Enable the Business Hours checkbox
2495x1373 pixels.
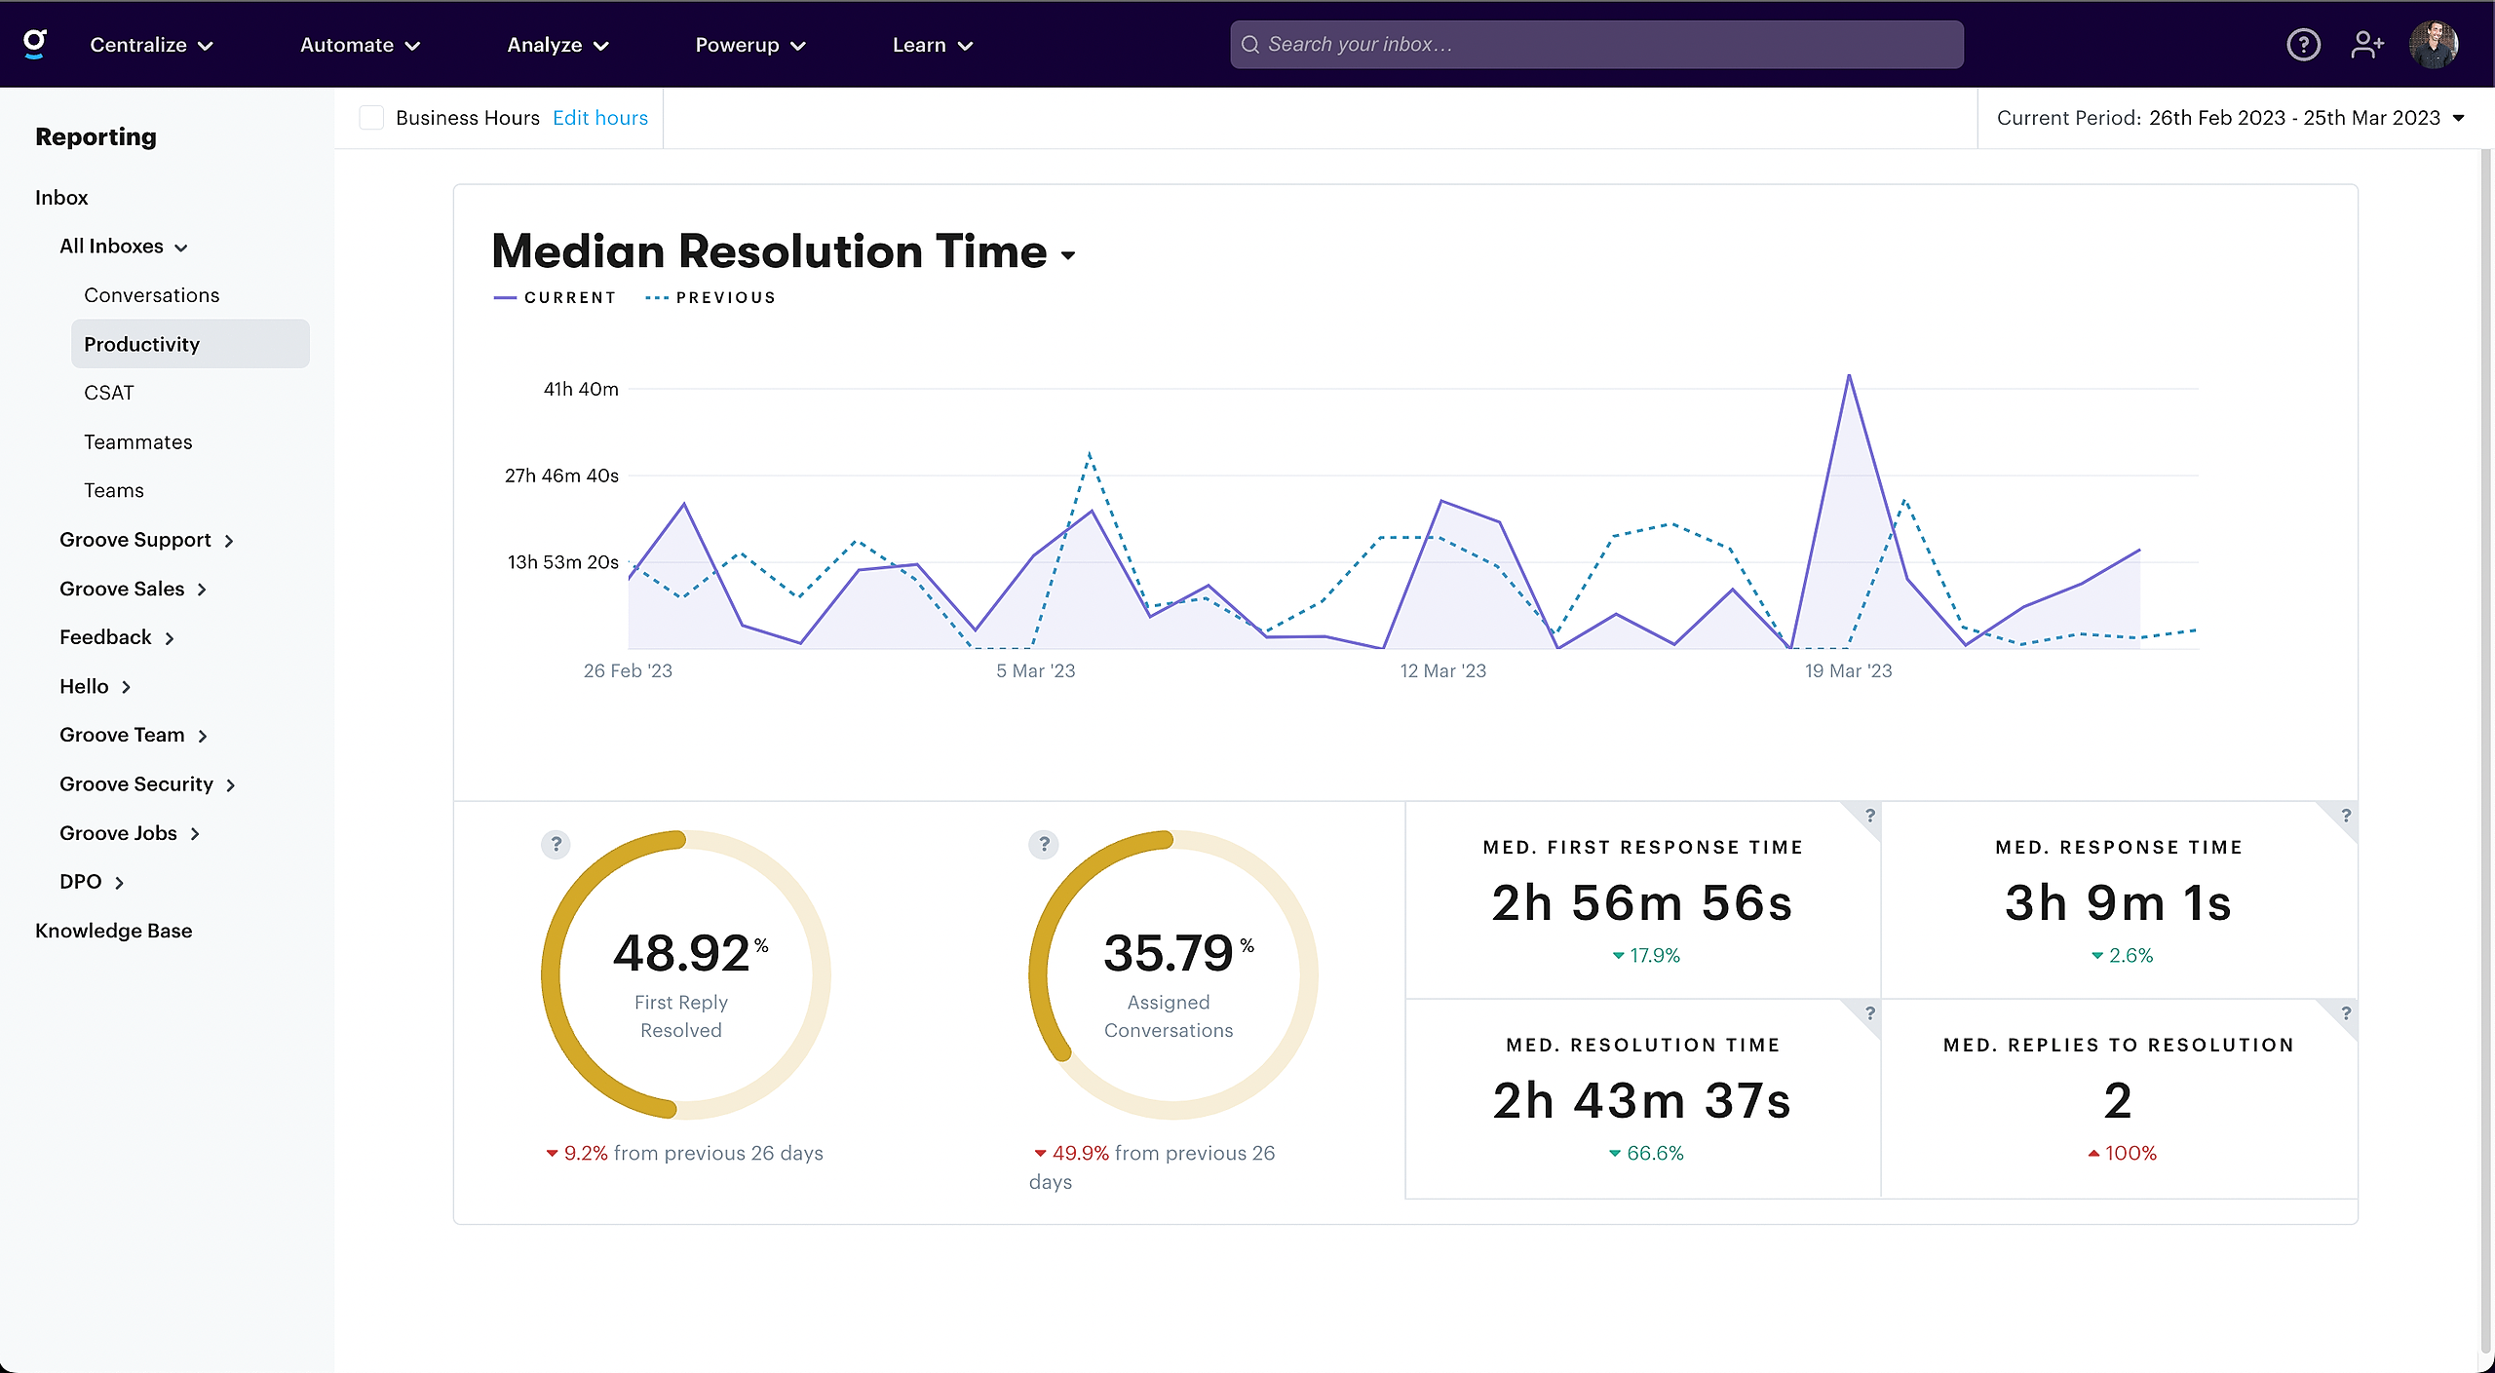point(371,118)
